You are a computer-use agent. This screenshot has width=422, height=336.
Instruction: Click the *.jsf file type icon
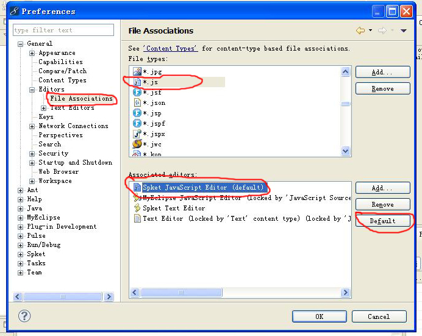tap(137, 92)
